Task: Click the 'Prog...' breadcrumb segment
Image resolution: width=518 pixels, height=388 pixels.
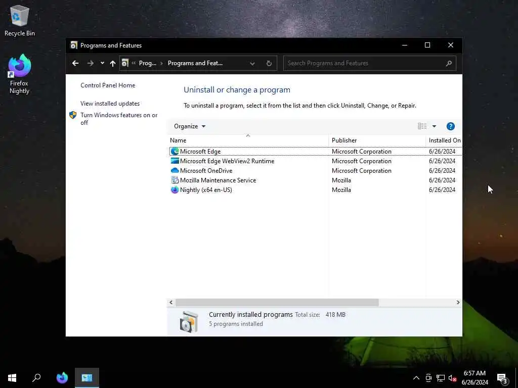Action: (x=147, y=63)
